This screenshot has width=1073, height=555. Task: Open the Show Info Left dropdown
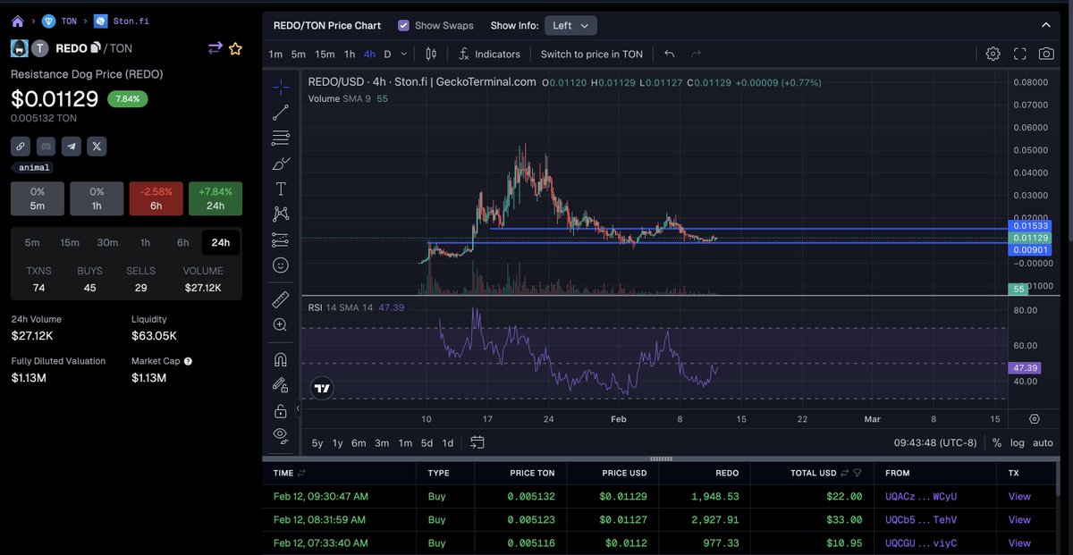570,26
